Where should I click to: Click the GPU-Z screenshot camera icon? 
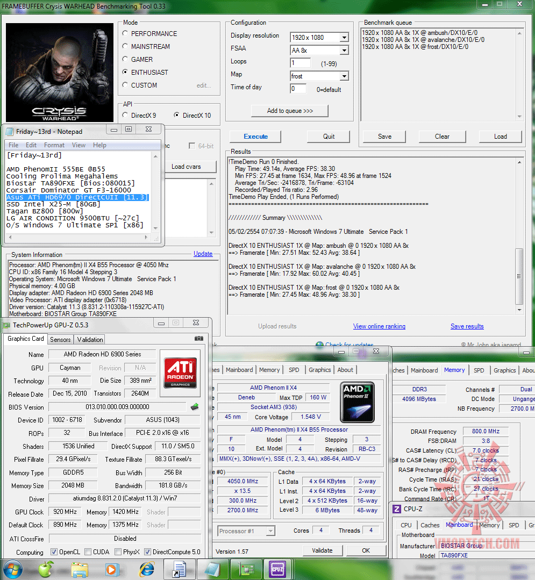tap(199, 339)
